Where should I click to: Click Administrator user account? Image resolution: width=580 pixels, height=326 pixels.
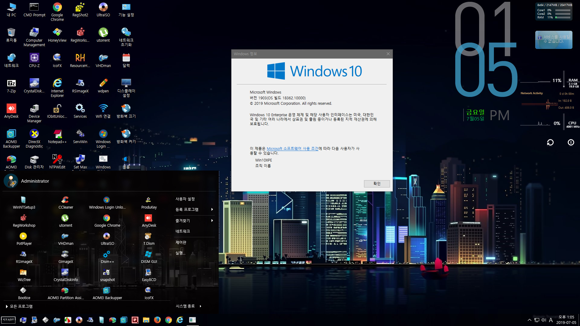(27, 181)
